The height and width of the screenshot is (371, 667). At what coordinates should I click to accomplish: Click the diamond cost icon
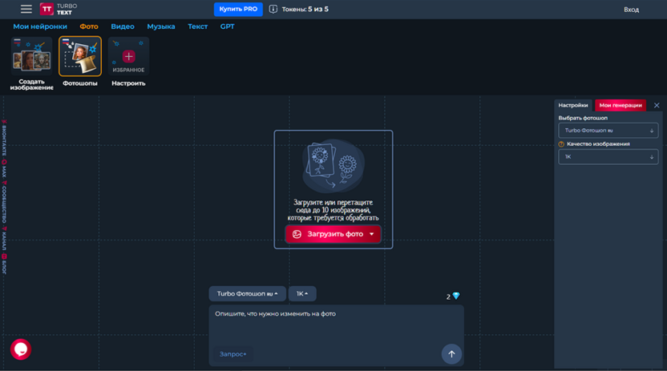point(456,296)
